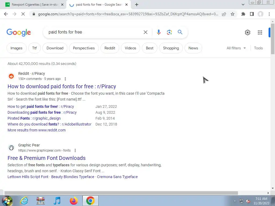Clear the search box with the X
The image size is (275, 206).
(x=145, y=32)
